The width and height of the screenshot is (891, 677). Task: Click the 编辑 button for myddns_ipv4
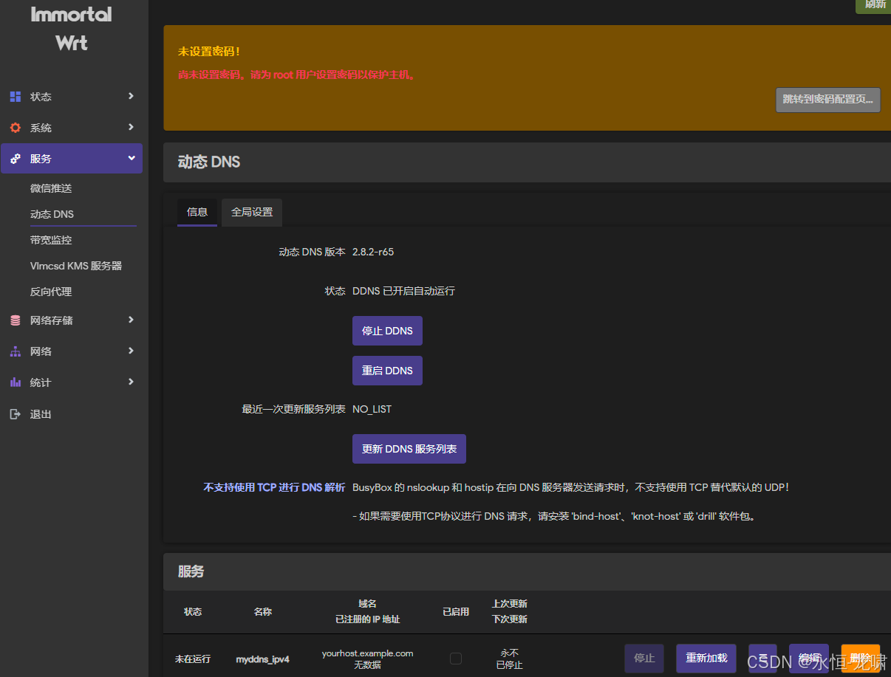coord(809,659)
